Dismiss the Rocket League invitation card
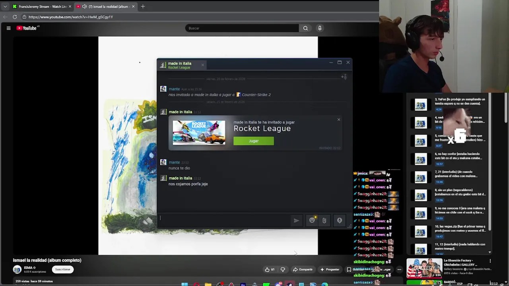Screen dimensions: 509x286 click(x=339, y=120)
